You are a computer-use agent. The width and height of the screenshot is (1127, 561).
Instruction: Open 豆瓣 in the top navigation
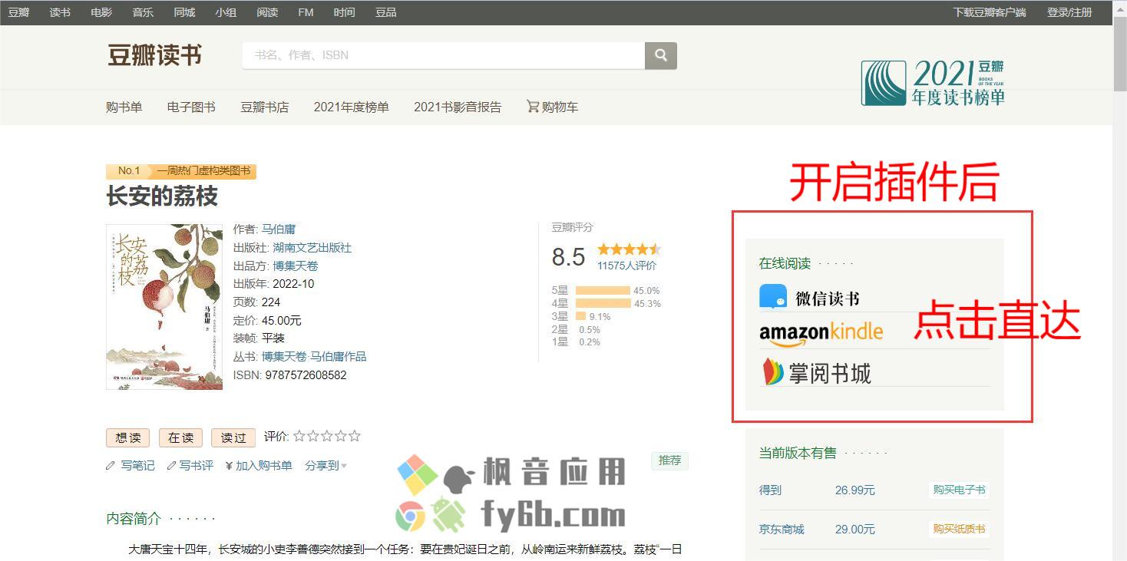pyautogui.click(x=18, y=12)
